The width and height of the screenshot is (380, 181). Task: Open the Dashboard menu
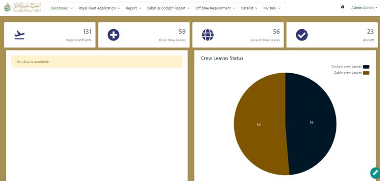pyautogui.click(x=61, y=8)
